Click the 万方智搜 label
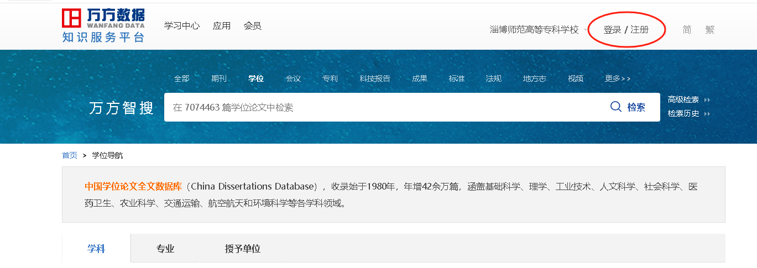Image resolution: width=757 pixels, height=268 pixels. click(122, 108)
